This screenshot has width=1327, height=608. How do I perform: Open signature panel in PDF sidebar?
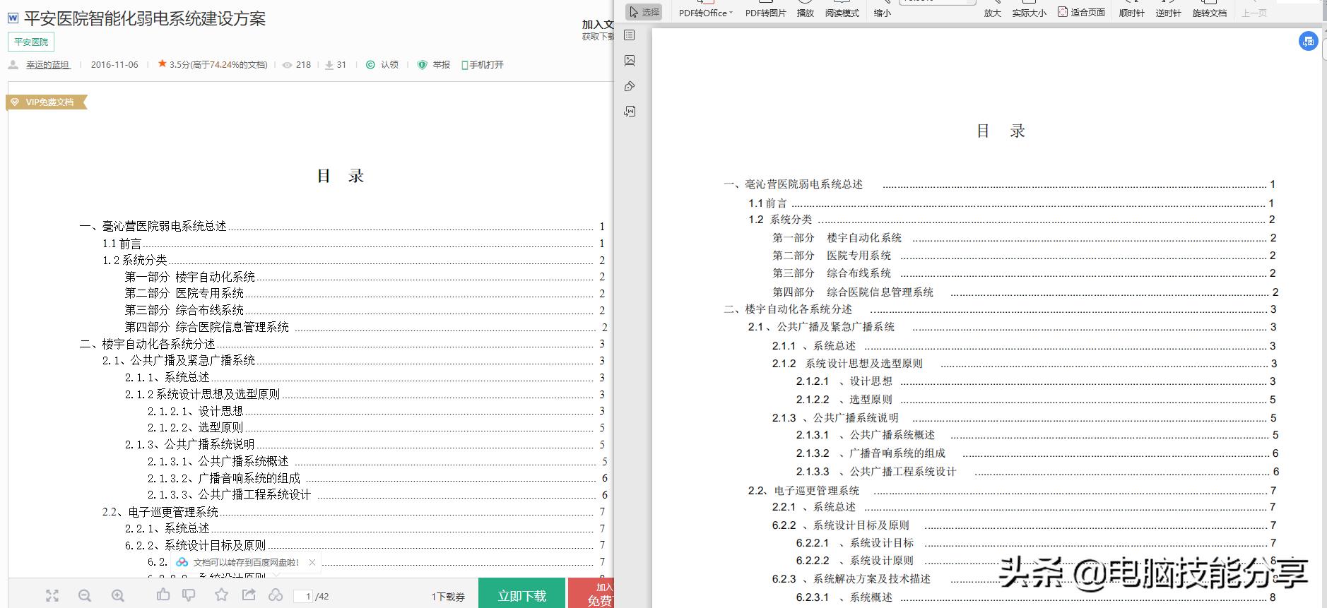(630, 112)
